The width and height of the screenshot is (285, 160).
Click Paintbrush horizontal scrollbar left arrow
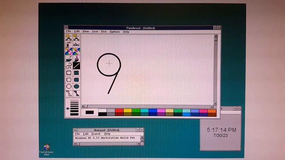(x=83, y=106)
